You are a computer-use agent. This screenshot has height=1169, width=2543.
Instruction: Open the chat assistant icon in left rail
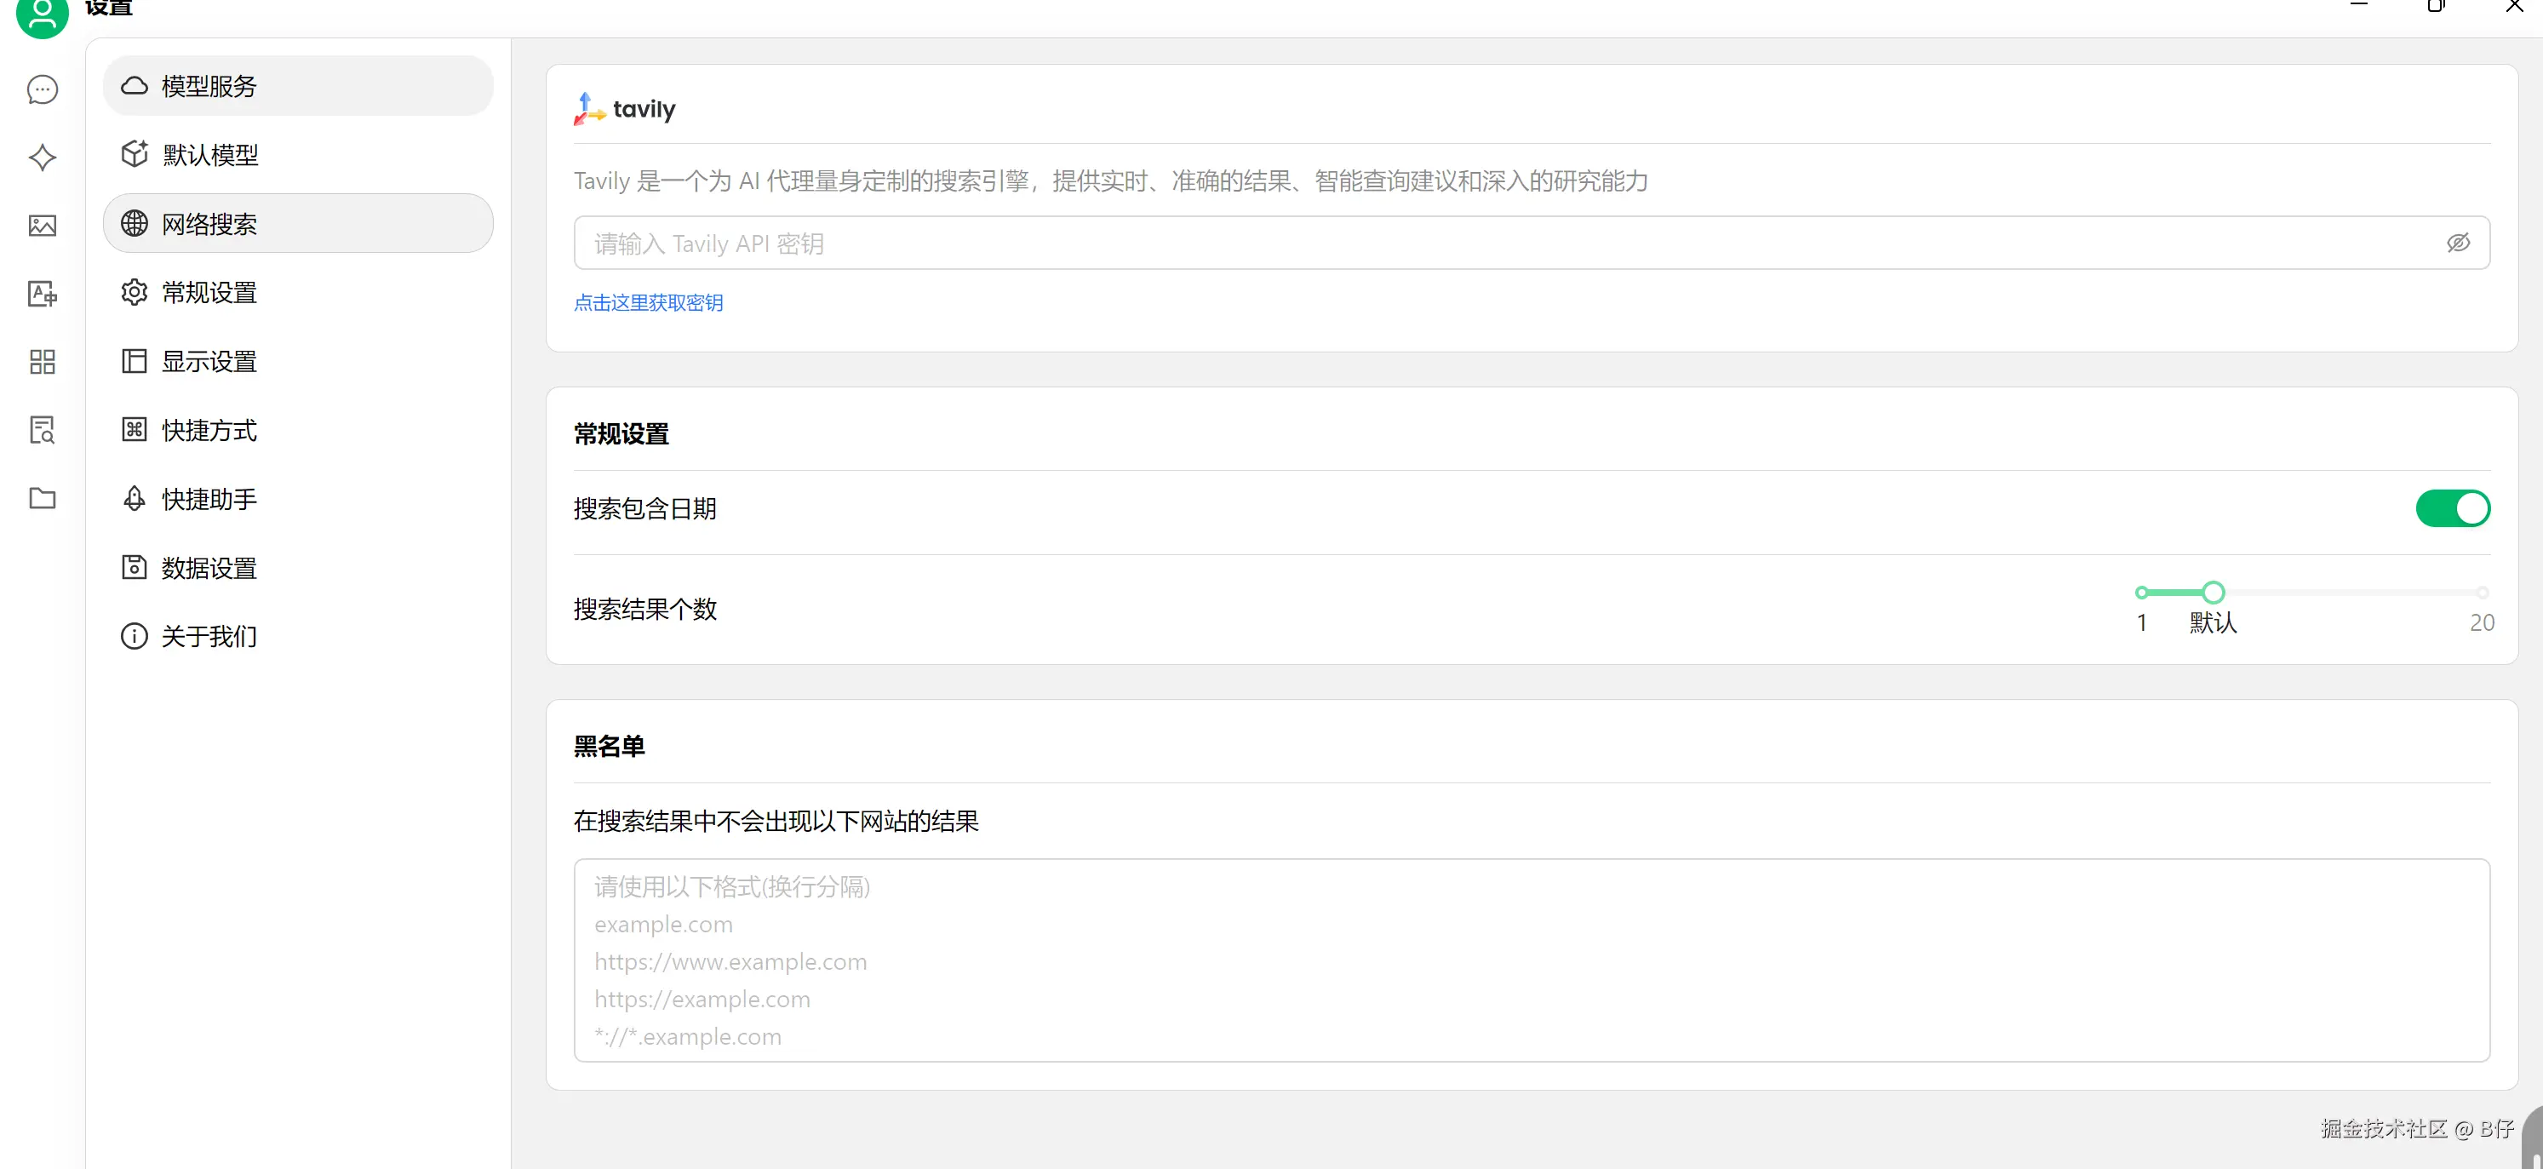[x=43, y=90]
